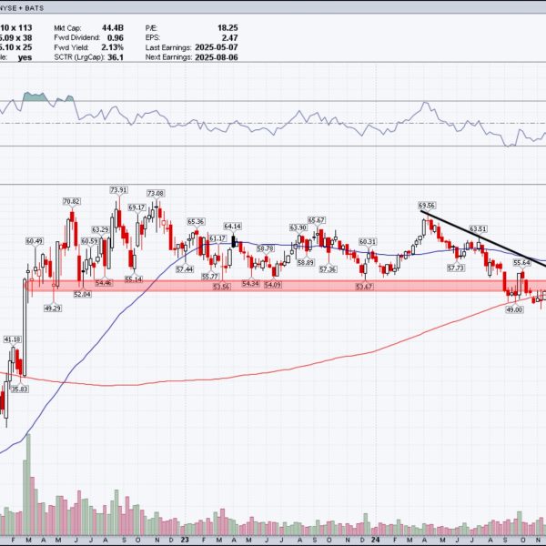Viewport: 546px width, 546px height.
Task: Click the 41.18 price label
Action: 12,339
